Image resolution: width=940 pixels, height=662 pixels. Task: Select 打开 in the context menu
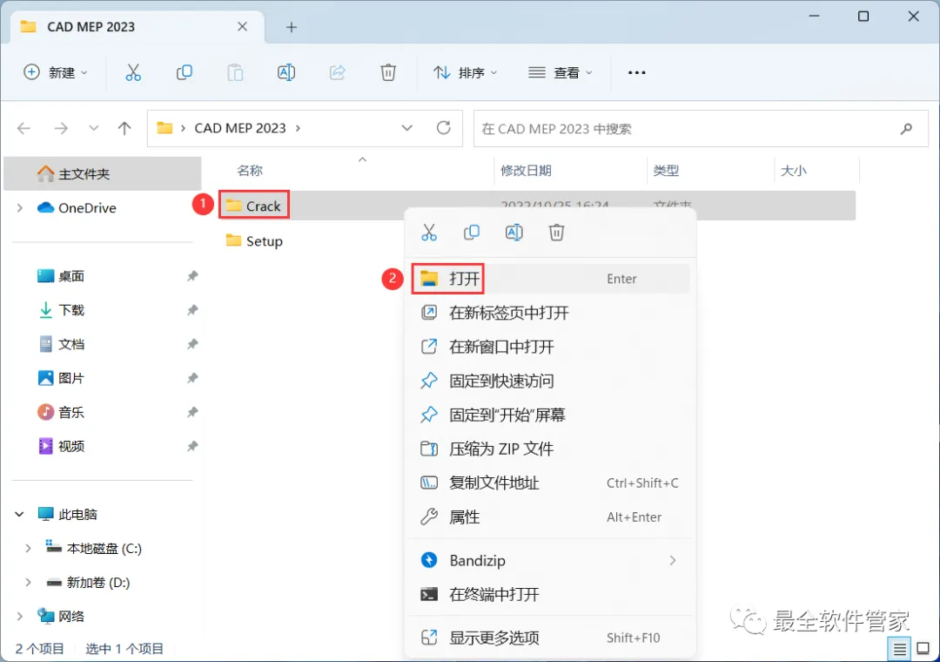(550, 279)
